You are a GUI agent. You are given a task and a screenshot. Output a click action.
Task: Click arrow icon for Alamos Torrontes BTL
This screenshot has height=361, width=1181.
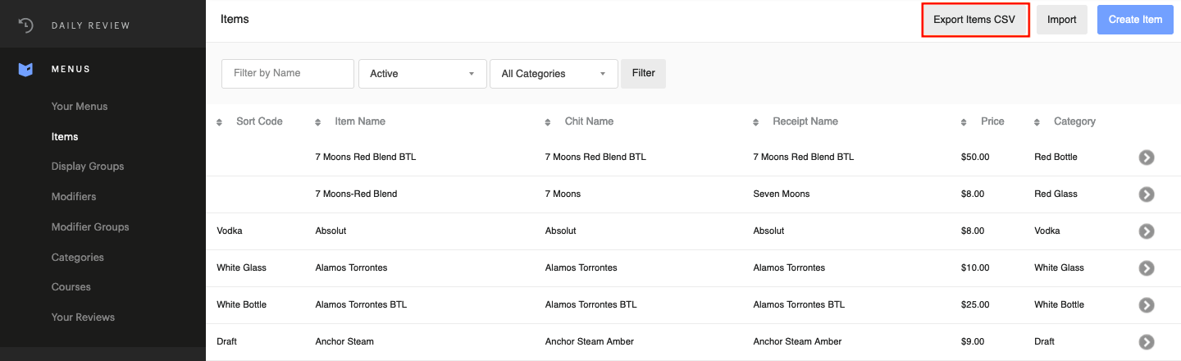[x=1146, y=305]
